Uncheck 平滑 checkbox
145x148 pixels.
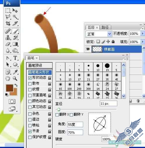[30, 131]
